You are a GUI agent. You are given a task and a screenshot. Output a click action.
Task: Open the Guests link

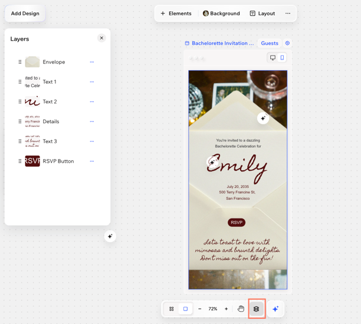[x=270, y=43]
